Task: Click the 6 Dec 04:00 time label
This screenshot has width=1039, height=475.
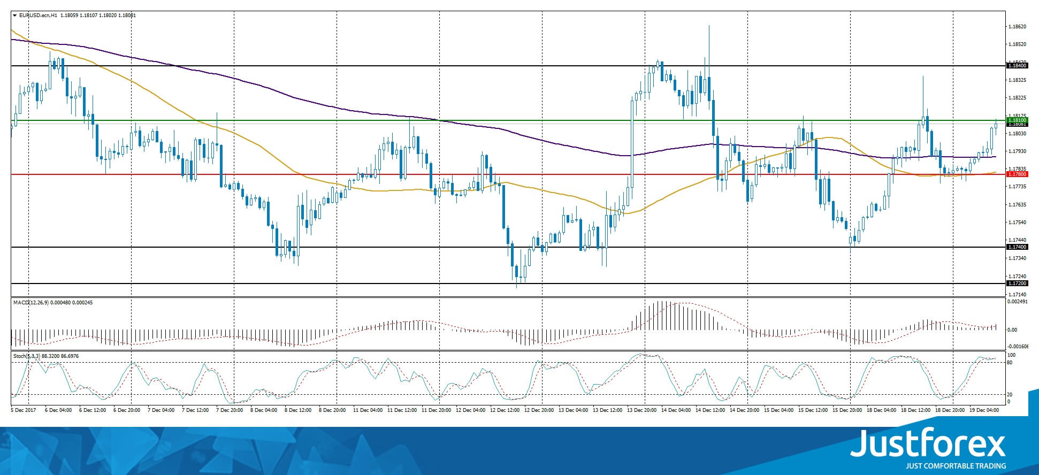Action: pyautogui.click(x=59, y=410)
